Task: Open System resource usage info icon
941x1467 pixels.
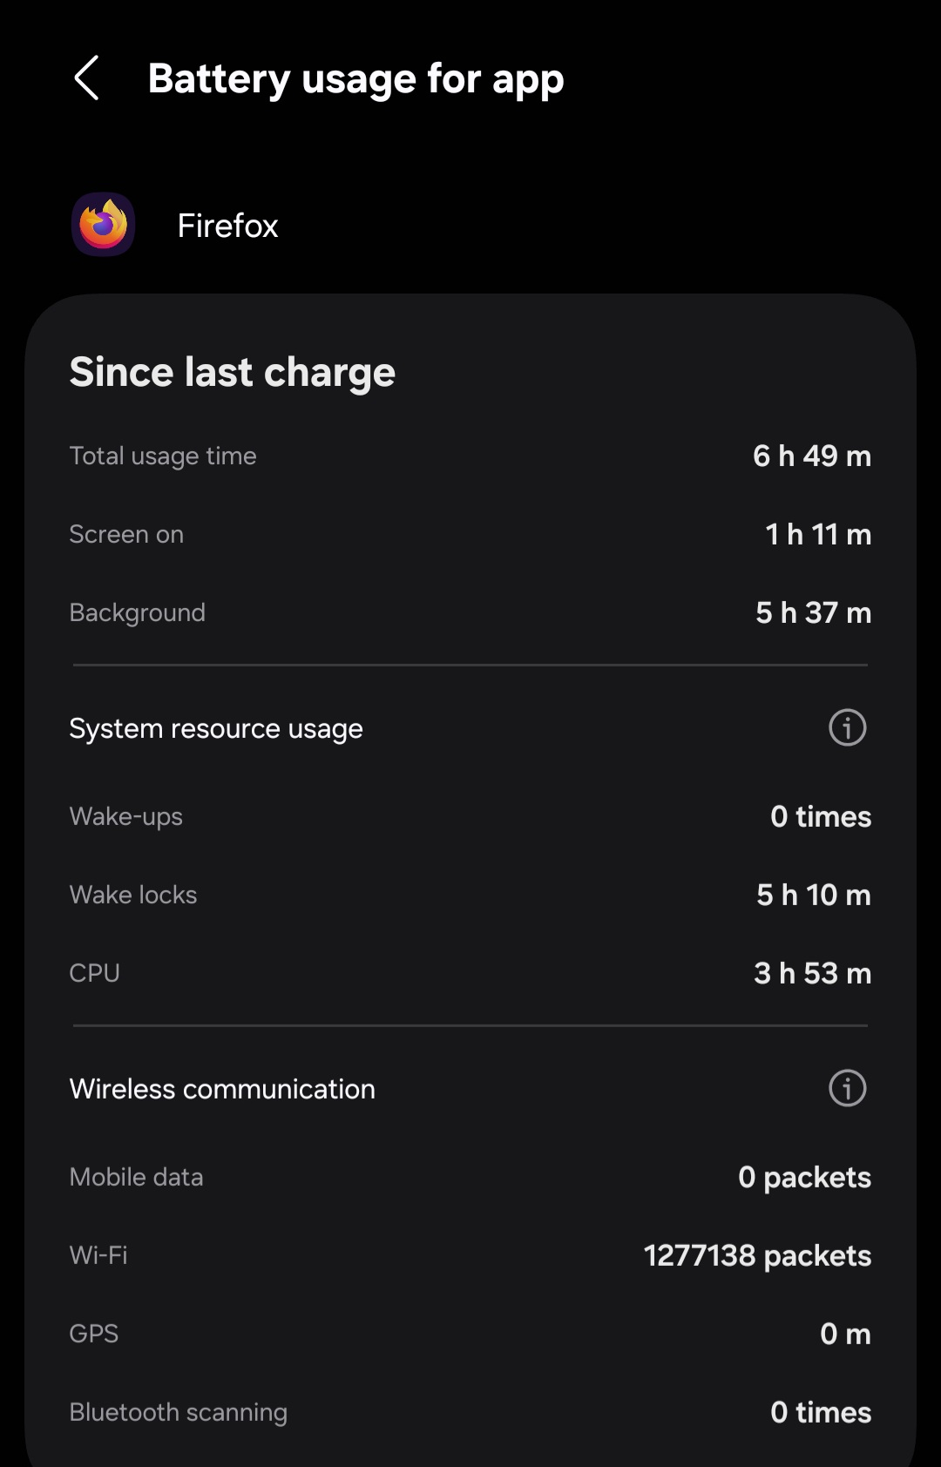Action: click(847, 727)
